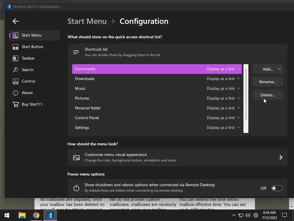Toggle Remote Desktop shutdown options switch
This screenshot has height=221, width=294.
click(277, 188)
